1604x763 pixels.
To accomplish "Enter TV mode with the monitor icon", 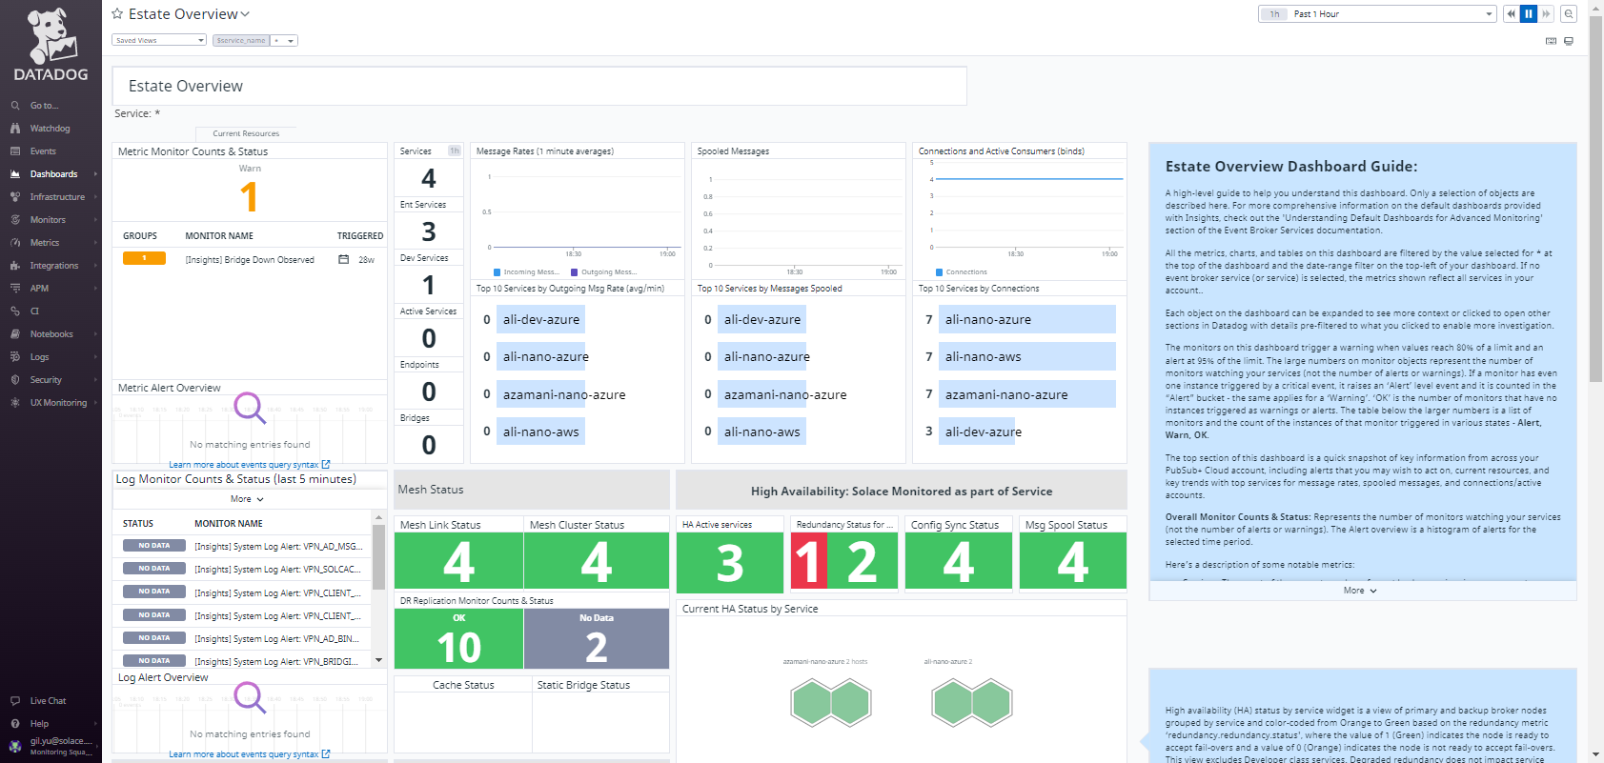I will pos(1569,41).
